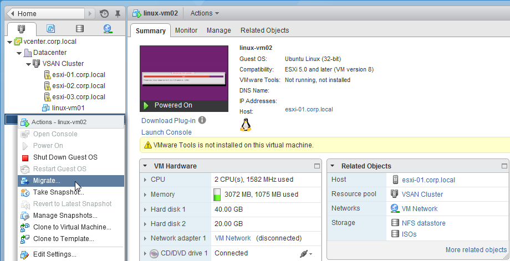510x261 pixels.
Task: Expand the Memory hardware row
Action: (145, 195)
